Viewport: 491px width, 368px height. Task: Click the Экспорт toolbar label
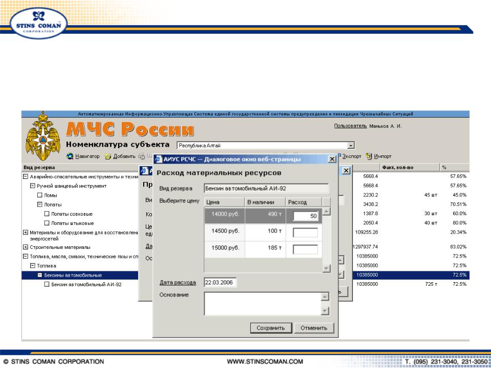(352, 156)
